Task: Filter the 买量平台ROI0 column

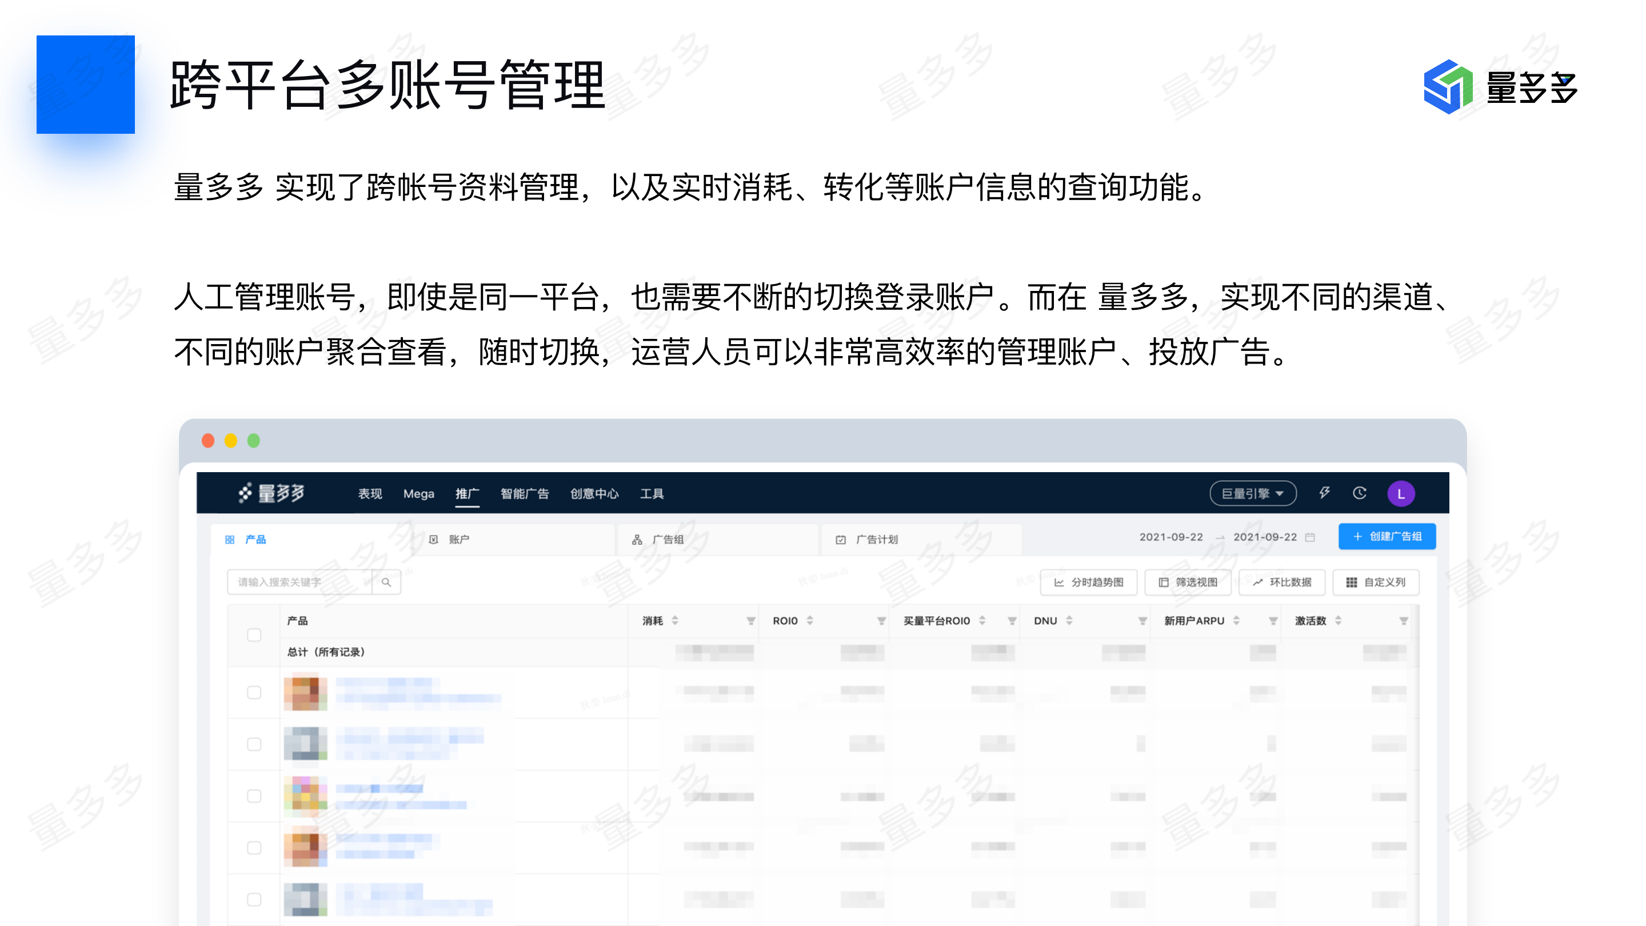Action: (x=1012, y=621)
